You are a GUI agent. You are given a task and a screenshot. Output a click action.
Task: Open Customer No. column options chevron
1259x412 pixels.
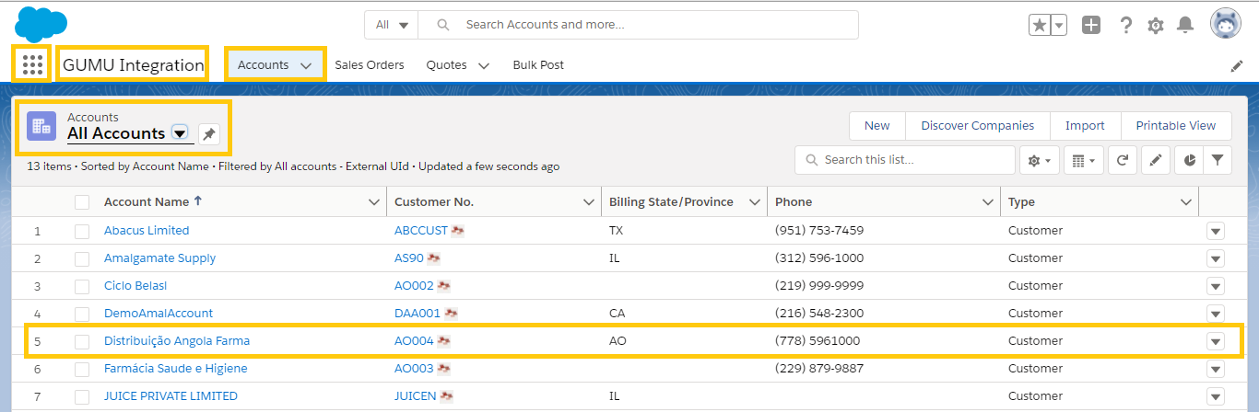(x=589, y=202)
